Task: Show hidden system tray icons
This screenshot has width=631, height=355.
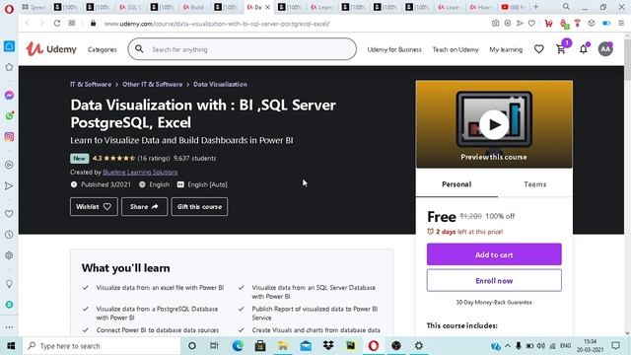Action: [508, 346]
